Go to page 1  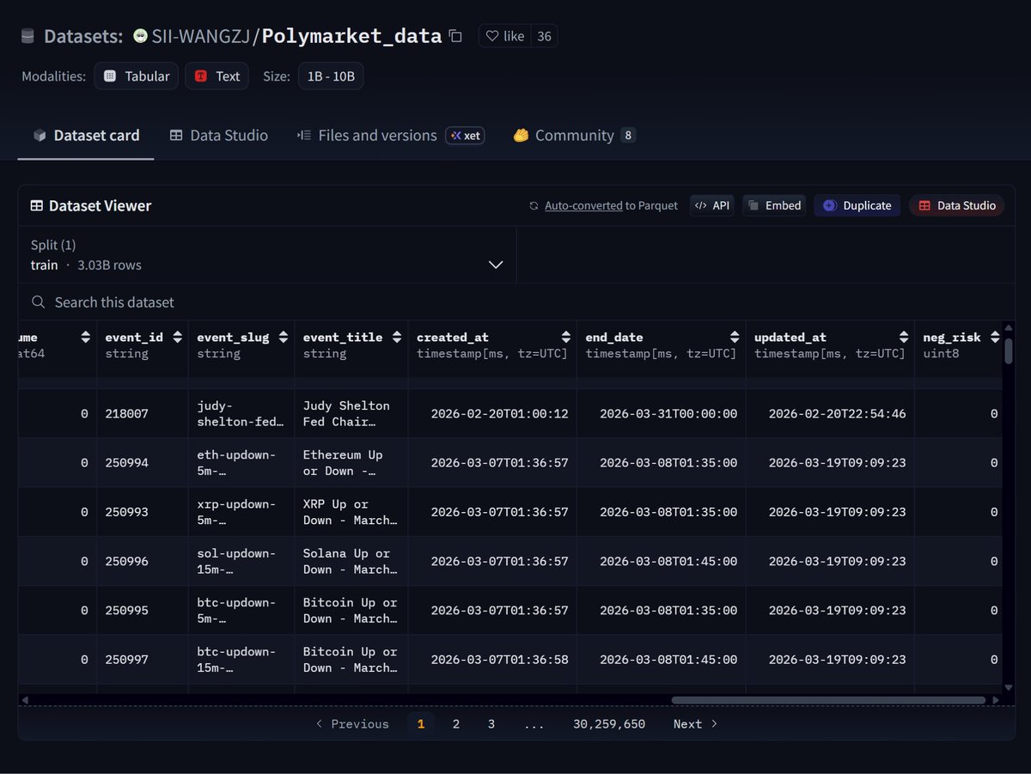tap(421, 724)
